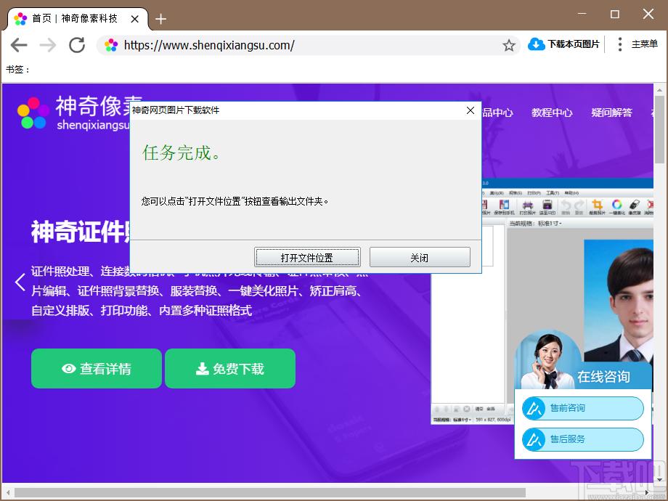
Task: Click the vertical scrollbar up arrow
Action: click(x=659, y=90)
